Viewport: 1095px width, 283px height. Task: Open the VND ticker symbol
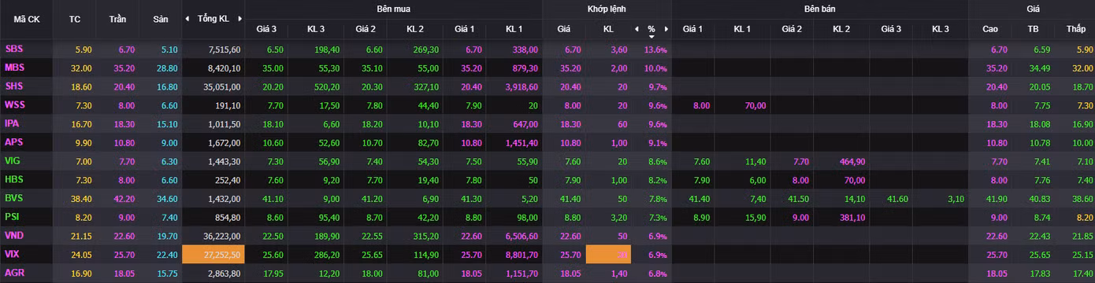[14, 236]
